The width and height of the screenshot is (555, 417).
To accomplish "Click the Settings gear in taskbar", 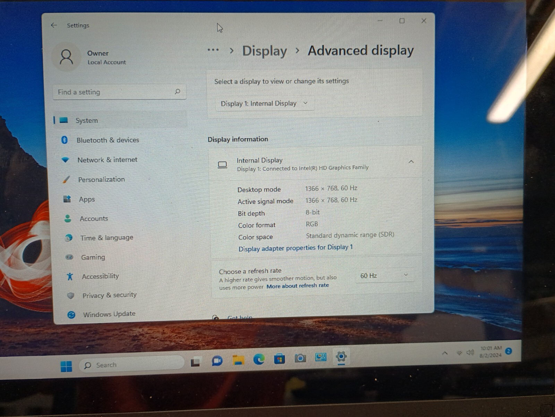I will click(341, 356).
